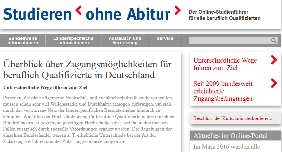The height and width of the screenshot is (152, 282).
Task: Open 'Seit 2009 bundesweit erleichterte Zugangsbedingungen' link
Action: 223,91
